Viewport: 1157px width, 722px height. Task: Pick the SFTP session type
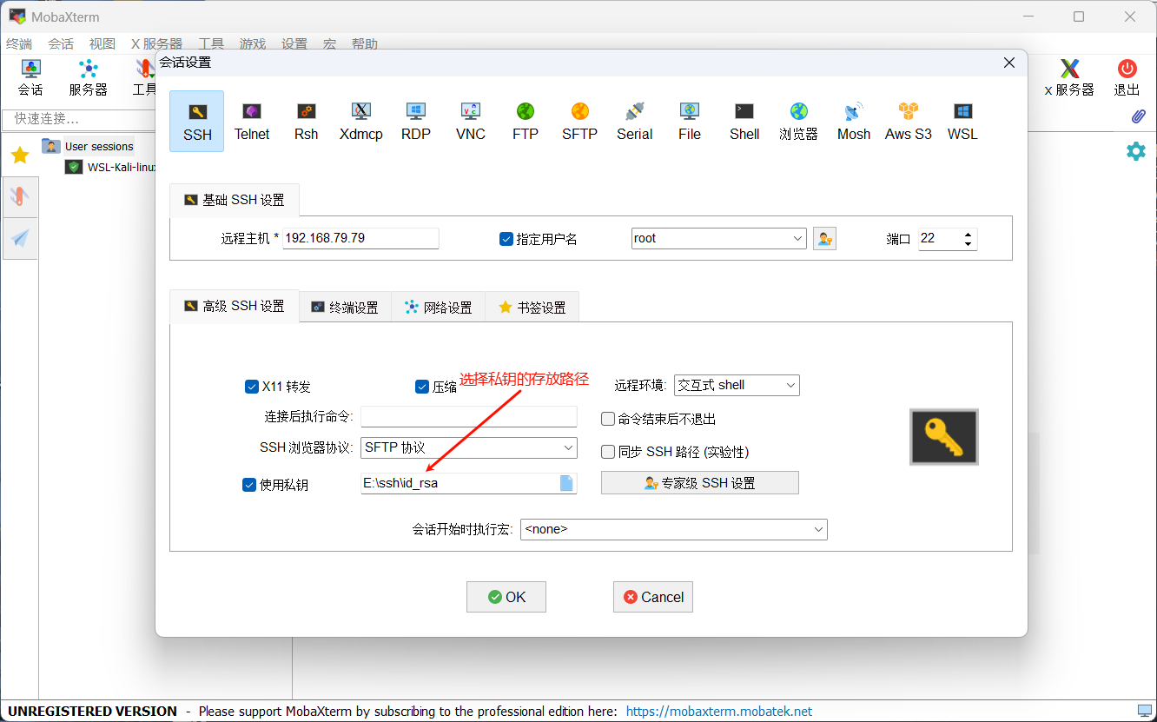click(x=579, y=121)
